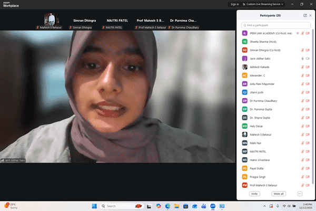Select Alexander. C avatar in participant list
The width and height of the screenshot is (316, 211).
click(x=245, y=75)
